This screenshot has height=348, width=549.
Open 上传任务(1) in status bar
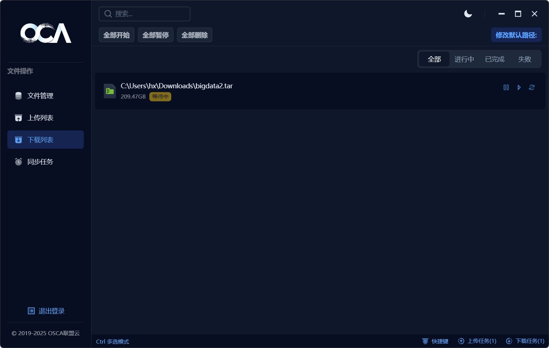(478, 341)
